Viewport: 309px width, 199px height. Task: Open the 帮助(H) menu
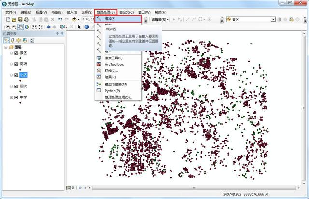click(x=160, y=12)
